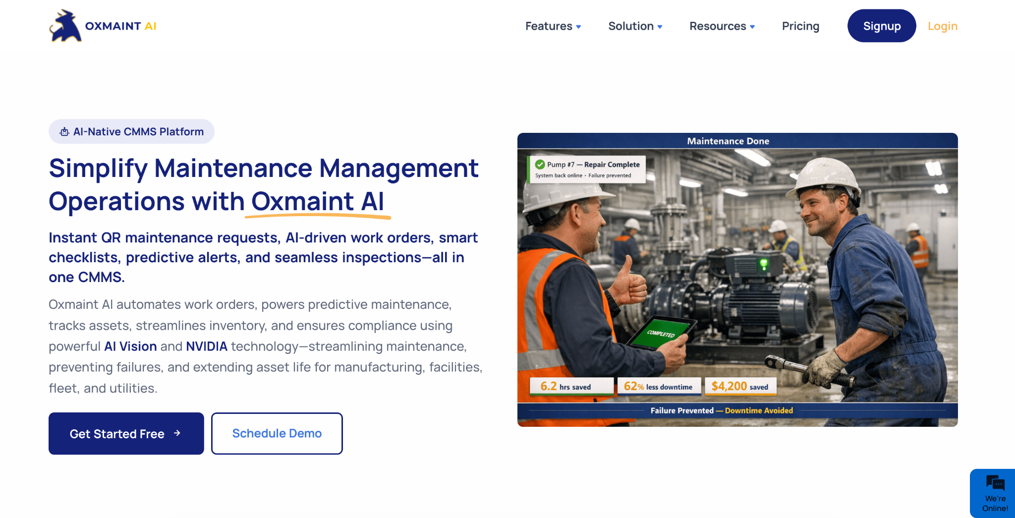Click the Get Started Free button

(x=126, y=433)
